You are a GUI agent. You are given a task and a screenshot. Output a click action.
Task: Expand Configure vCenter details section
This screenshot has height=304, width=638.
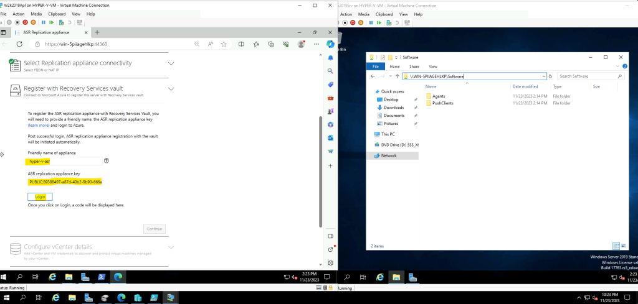(171, 247)
